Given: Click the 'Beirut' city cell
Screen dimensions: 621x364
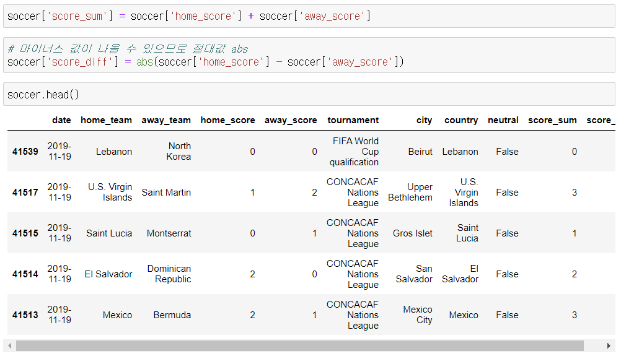Looking at the screenshot, I should coord(420,152).
